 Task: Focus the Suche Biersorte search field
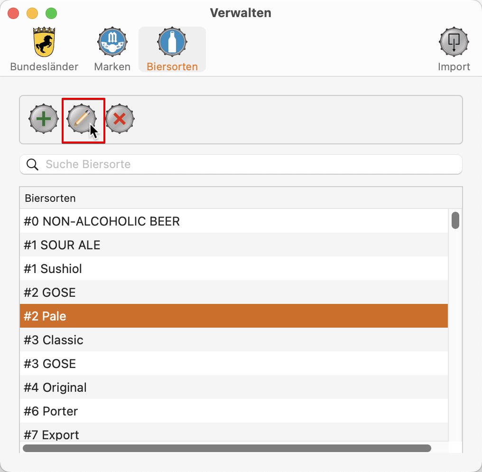pyautogui.click(x=241, y=164)
